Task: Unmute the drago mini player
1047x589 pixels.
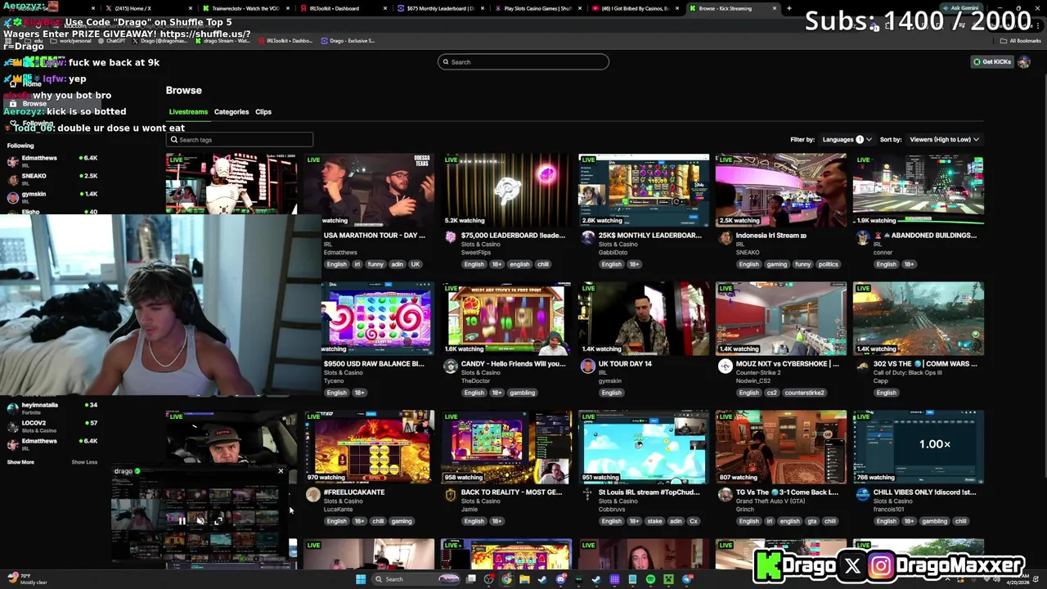Action: point(200,520)
